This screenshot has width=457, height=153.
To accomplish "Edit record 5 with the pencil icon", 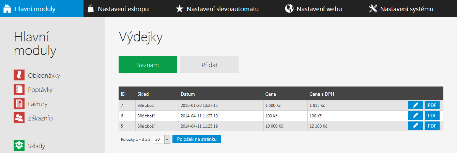I will point(415,126).
